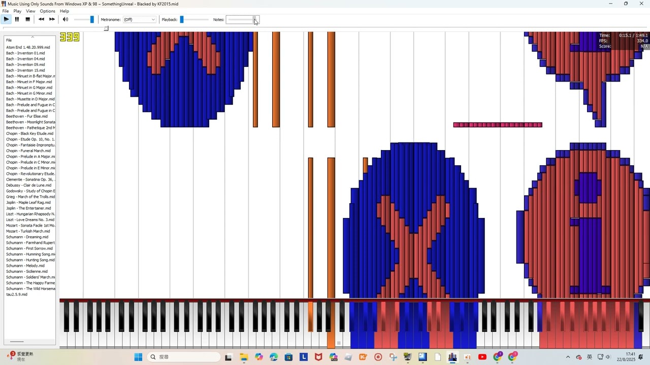The image size is (650, 365).
Task: Select Atom End 1.48.20.999.mid
Action: click(28, 47)
